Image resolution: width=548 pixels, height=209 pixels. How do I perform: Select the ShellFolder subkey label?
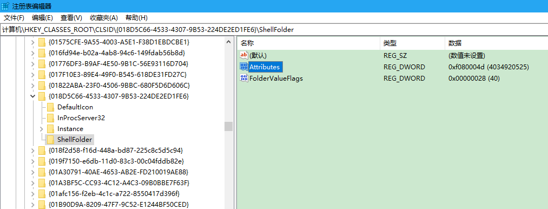pos(75,140)
